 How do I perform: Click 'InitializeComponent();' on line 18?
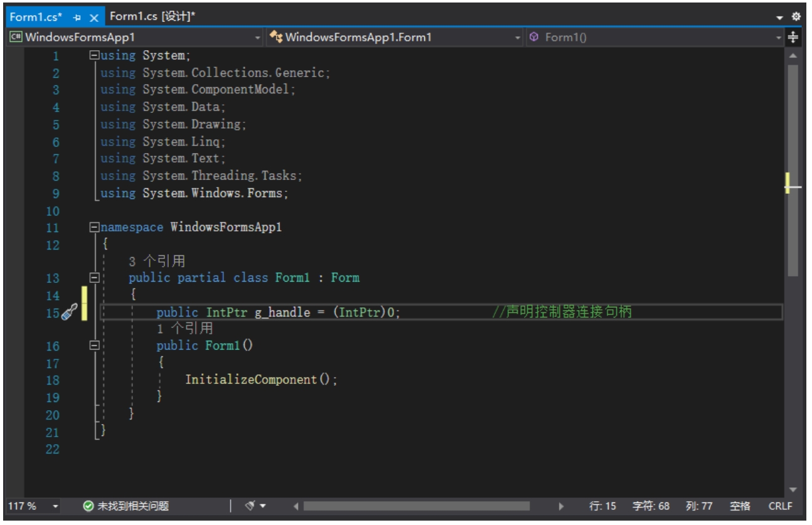[x=261, y=380]
